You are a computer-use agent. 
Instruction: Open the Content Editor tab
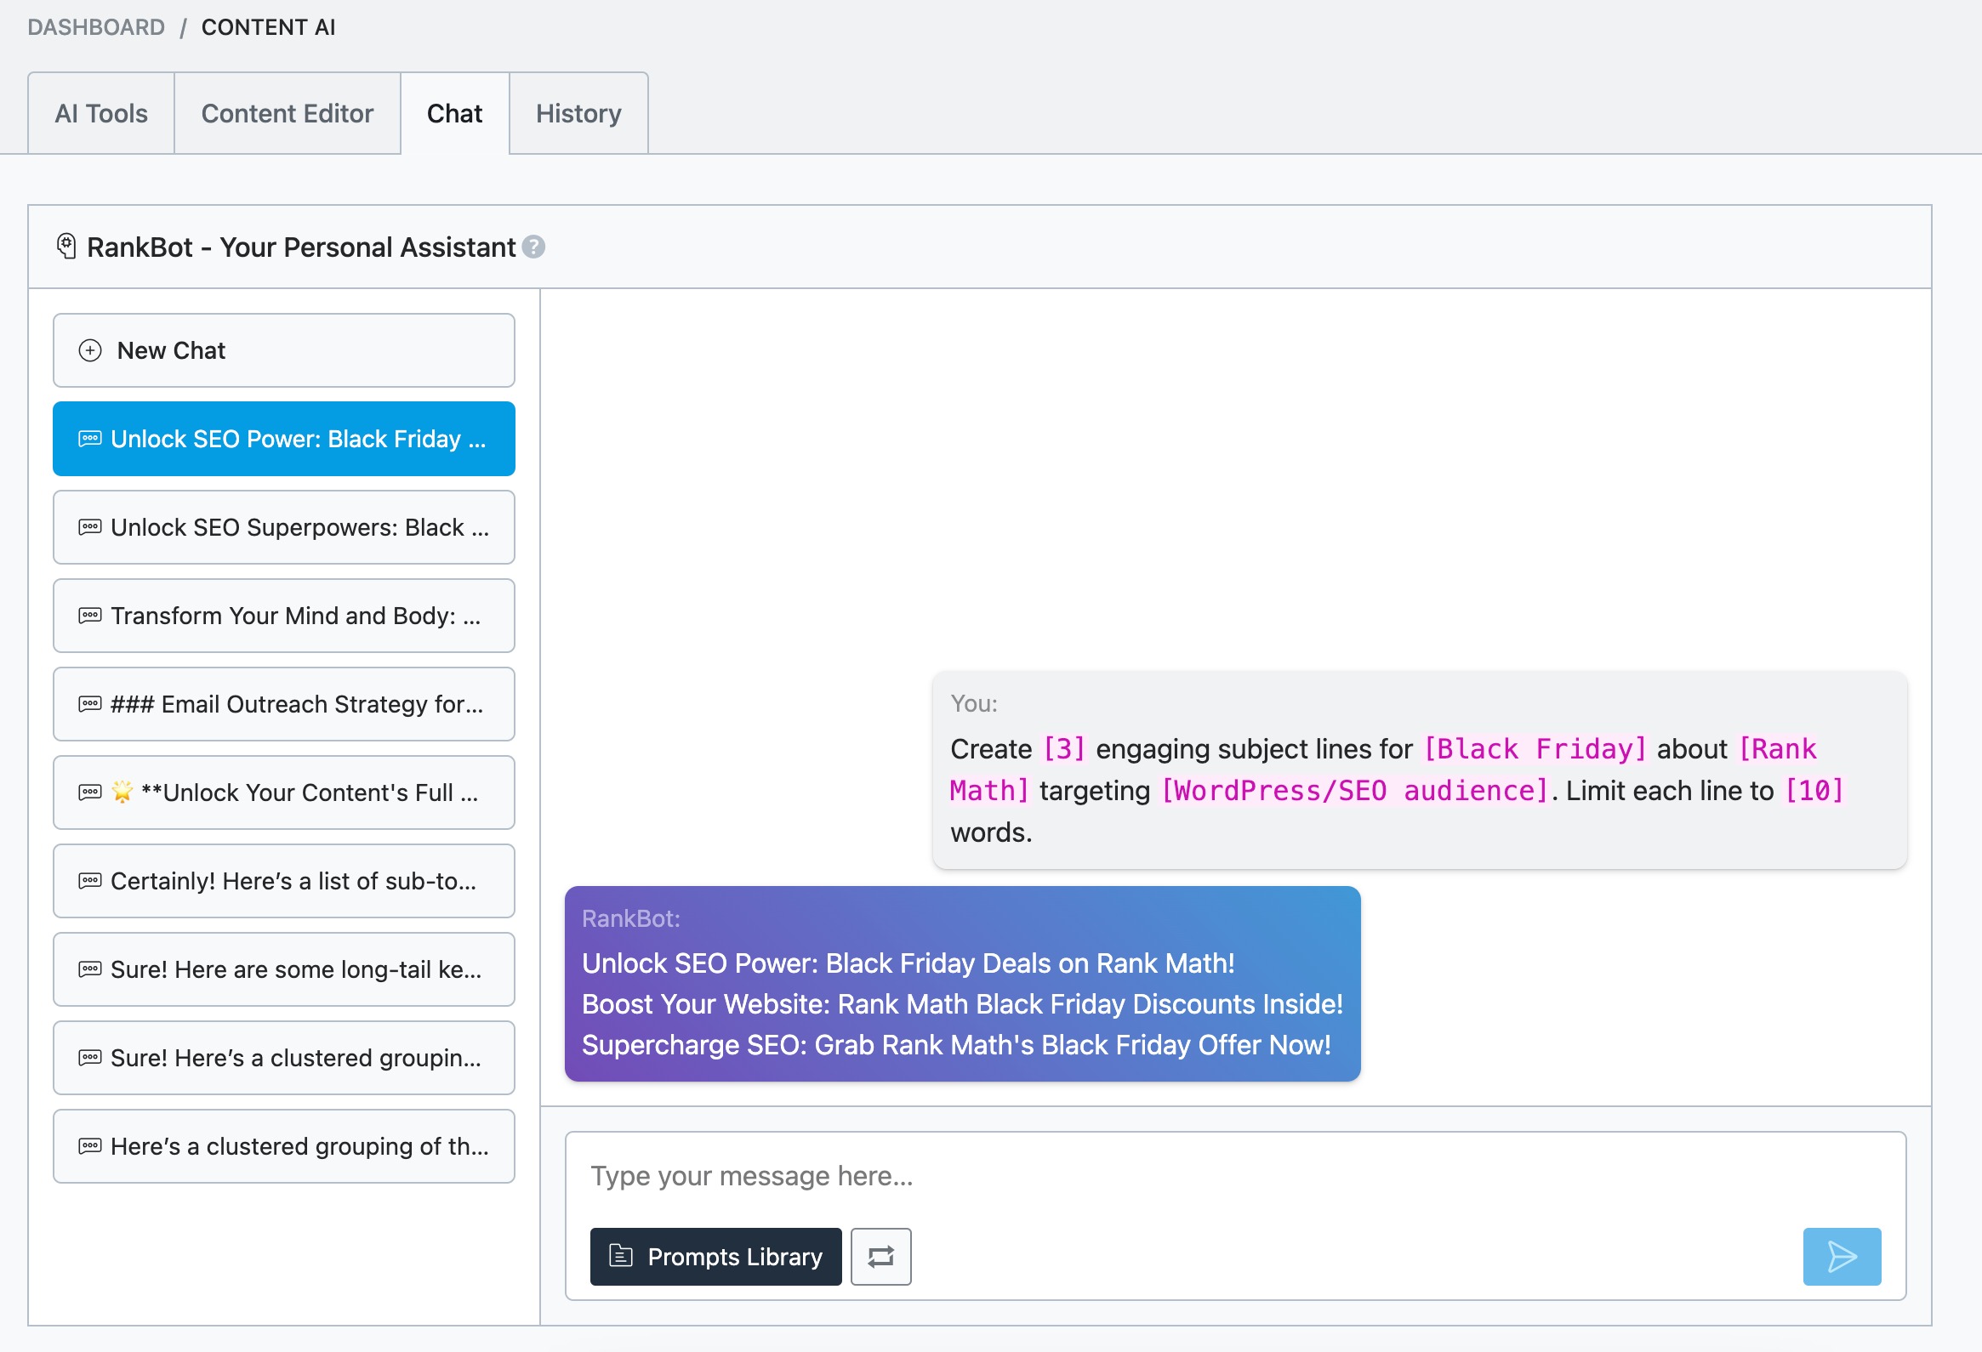coord(286,111)
